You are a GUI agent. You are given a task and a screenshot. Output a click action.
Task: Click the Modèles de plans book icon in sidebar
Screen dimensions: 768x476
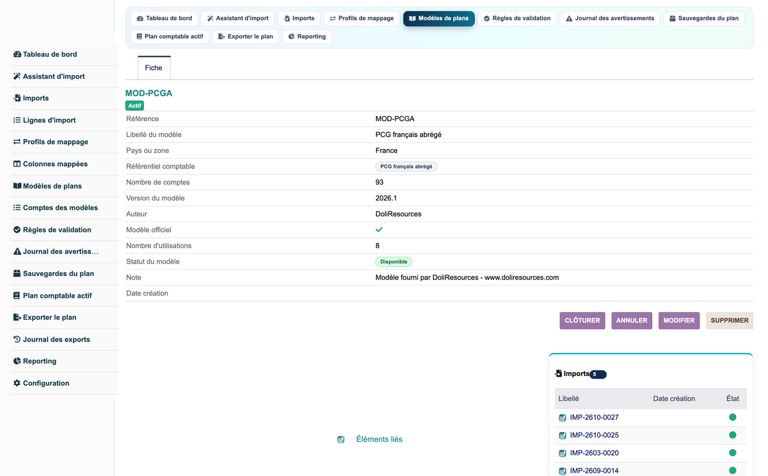(17, 186)
